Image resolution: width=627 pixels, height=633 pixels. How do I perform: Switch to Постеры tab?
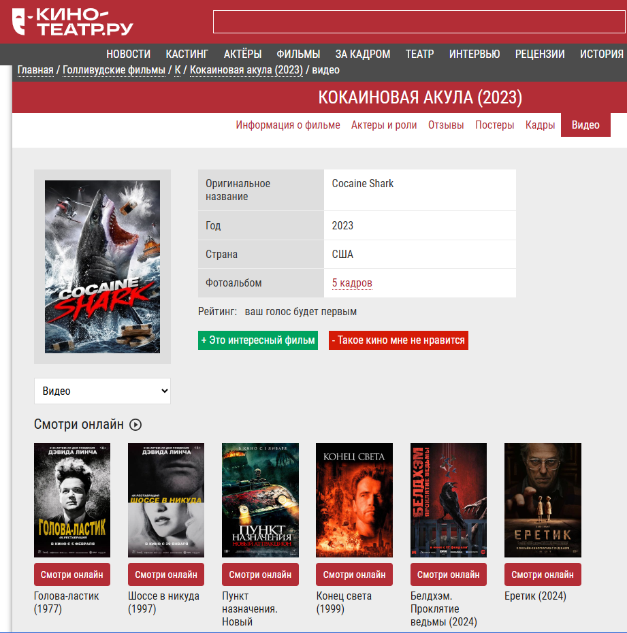(494, 125)
